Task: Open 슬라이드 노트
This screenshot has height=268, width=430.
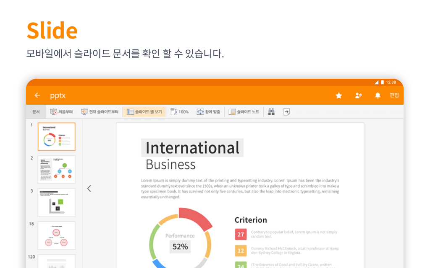Action: 244,112
